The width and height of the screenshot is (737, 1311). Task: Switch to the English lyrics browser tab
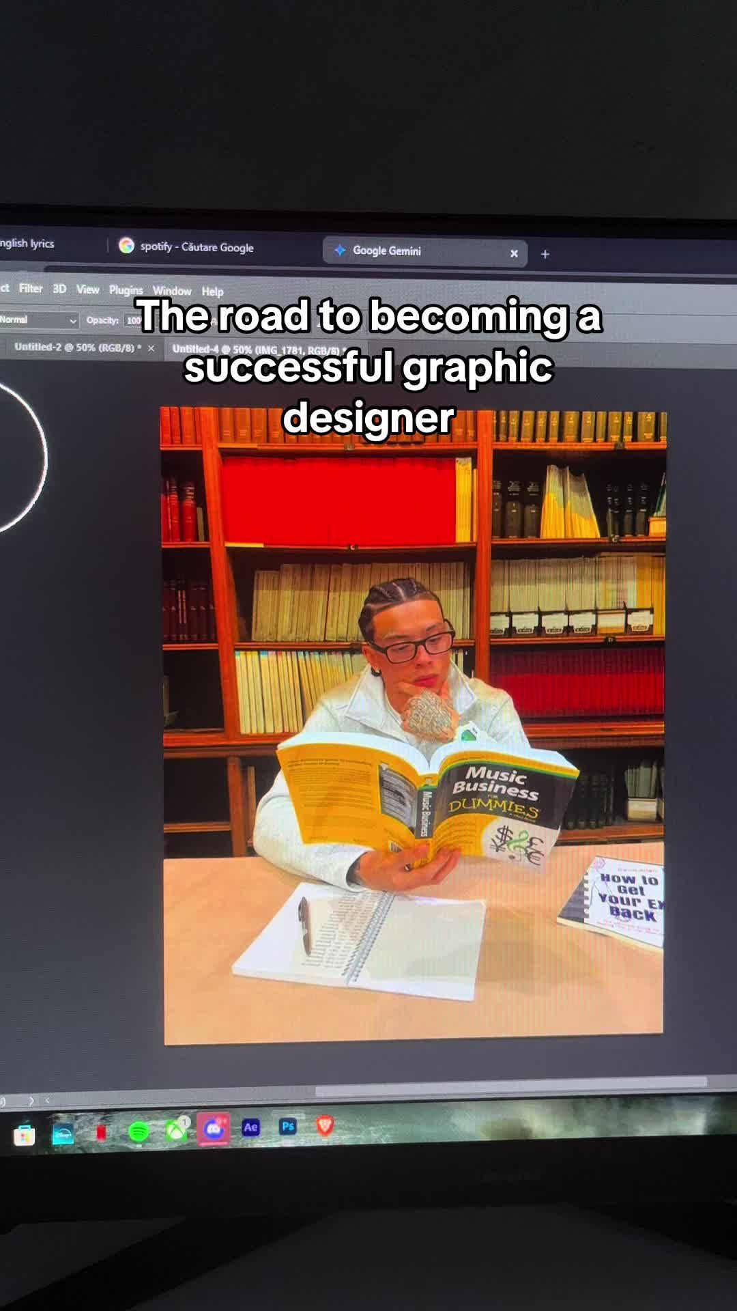click(x=27, y=244)
